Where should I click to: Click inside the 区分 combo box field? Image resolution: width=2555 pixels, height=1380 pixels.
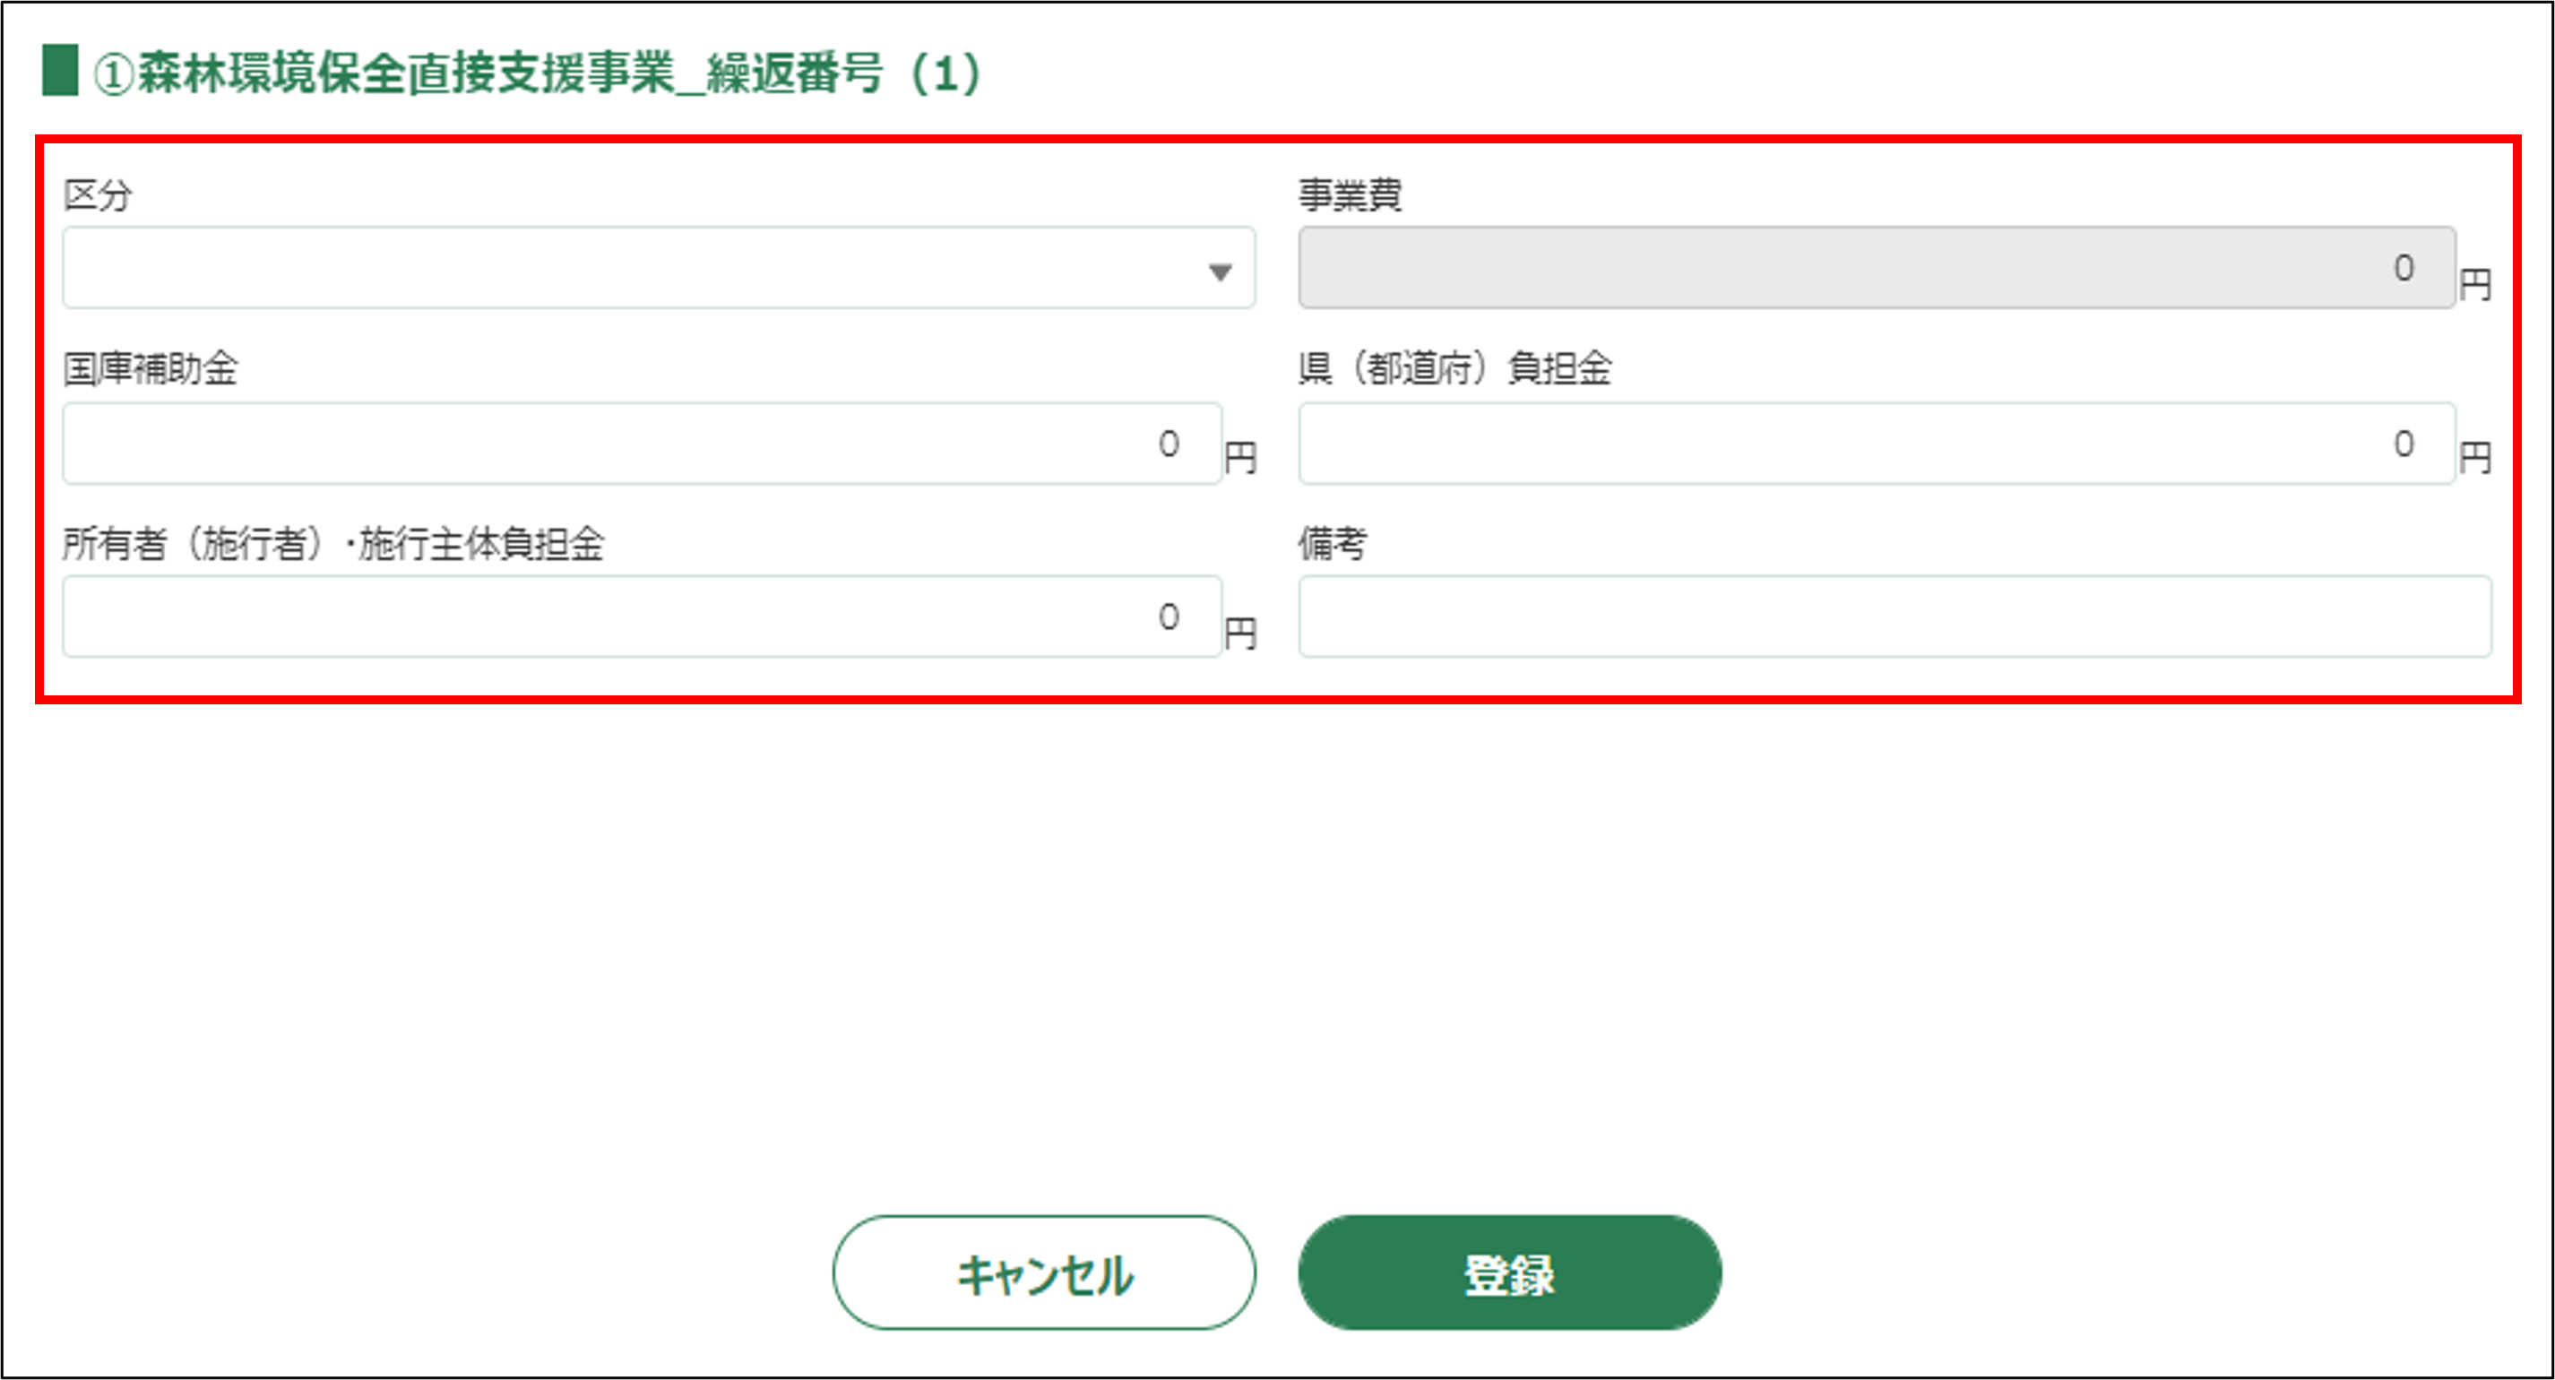pyautogui.click(x=634, y=268)
